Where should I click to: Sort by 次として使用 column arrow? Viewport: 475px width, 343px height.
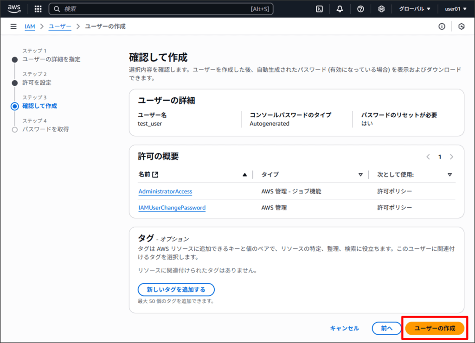(449, 175)
